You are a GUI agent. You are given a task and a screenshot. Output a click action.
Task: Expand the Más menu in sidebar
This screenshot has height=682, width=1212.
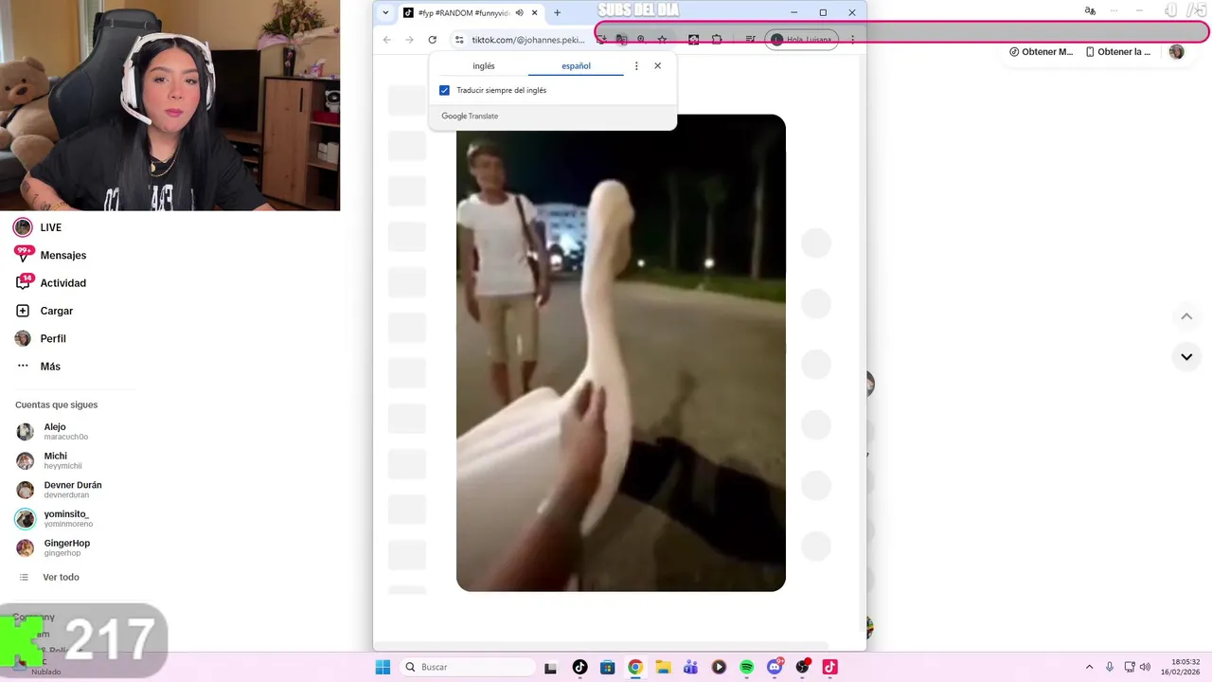tap(38, 367)
